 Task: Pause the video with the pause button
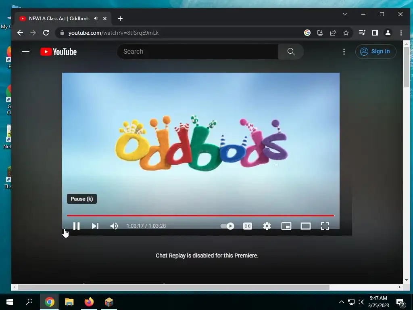tap(76, 226)
